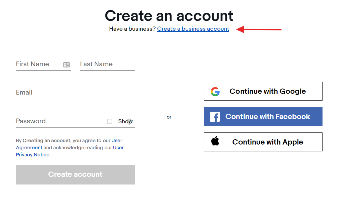
Task: Open the User Agreement link
Action: click(x=29, y=148)
